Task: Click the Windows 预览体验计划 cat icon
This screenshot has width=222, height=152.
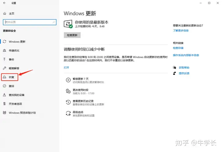Action: pos(5,113)
